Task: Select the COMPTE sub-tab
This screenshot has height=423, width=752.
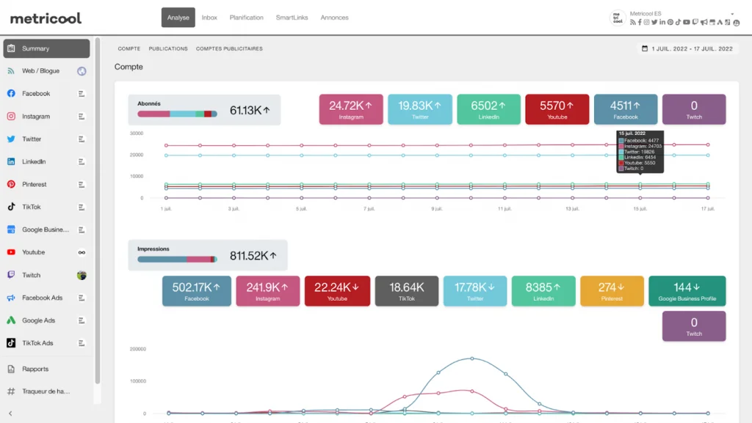Action: (129, 48)
